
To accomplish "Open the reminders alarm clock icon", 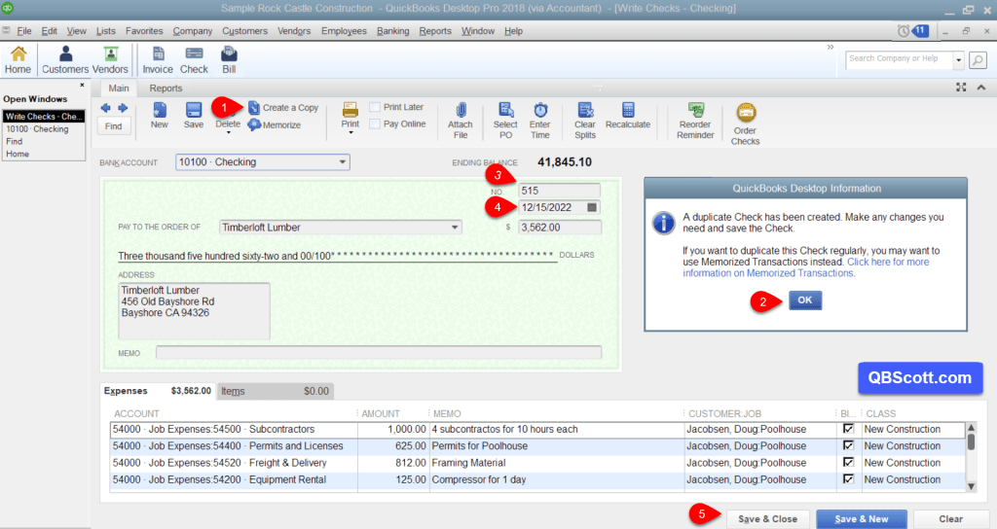I will [903, 30].
